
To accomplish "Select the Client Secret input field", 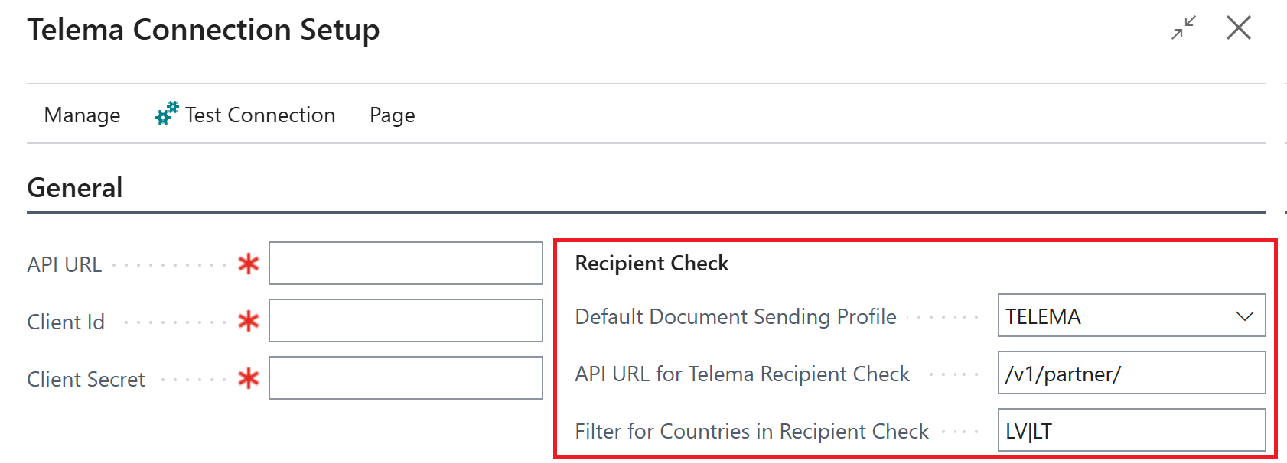I will (x=406, y=378).
